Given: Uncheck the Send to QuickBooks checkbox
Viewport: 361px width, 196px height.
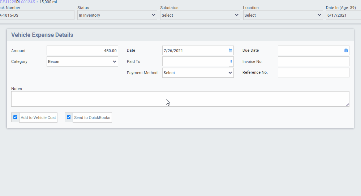Looking at the screenshot, I should (x=69, y=117).
